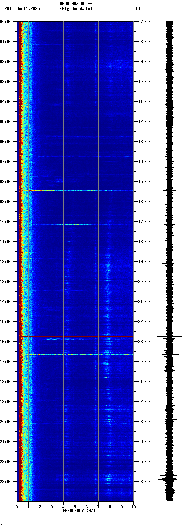Click the 19:00 PDT time label on left axis
The height and width of the screenshot is (528, 184).
click(x=6, y=402)
